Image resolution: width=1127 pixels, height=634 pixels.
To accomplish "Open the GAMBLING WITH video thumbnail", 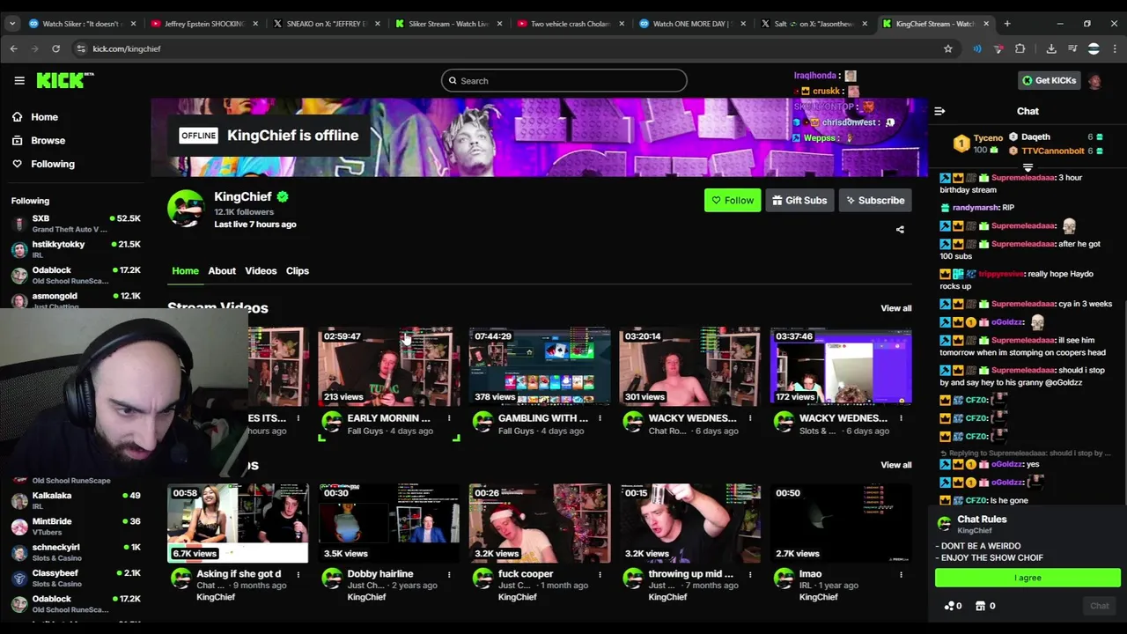I will (540, 366).
